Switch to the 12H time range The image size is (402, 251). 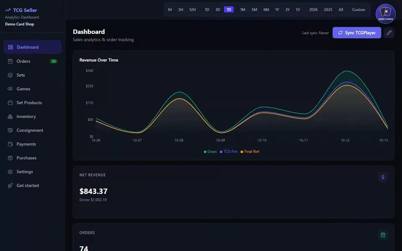pos(192,10)
